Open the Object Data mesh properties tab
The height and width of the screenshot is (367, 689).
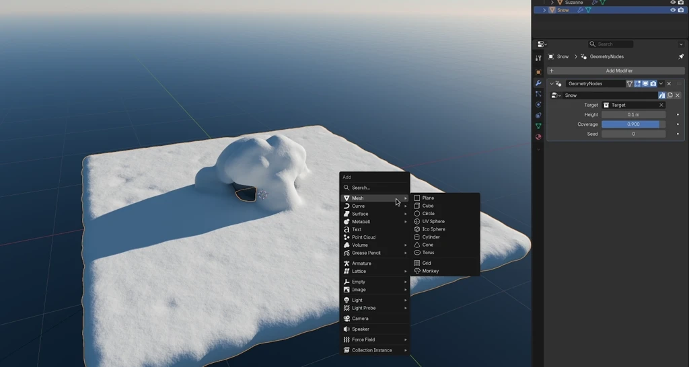(538, 126)
